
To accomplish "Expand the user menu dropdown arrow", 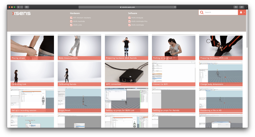I will pos(244,12).
